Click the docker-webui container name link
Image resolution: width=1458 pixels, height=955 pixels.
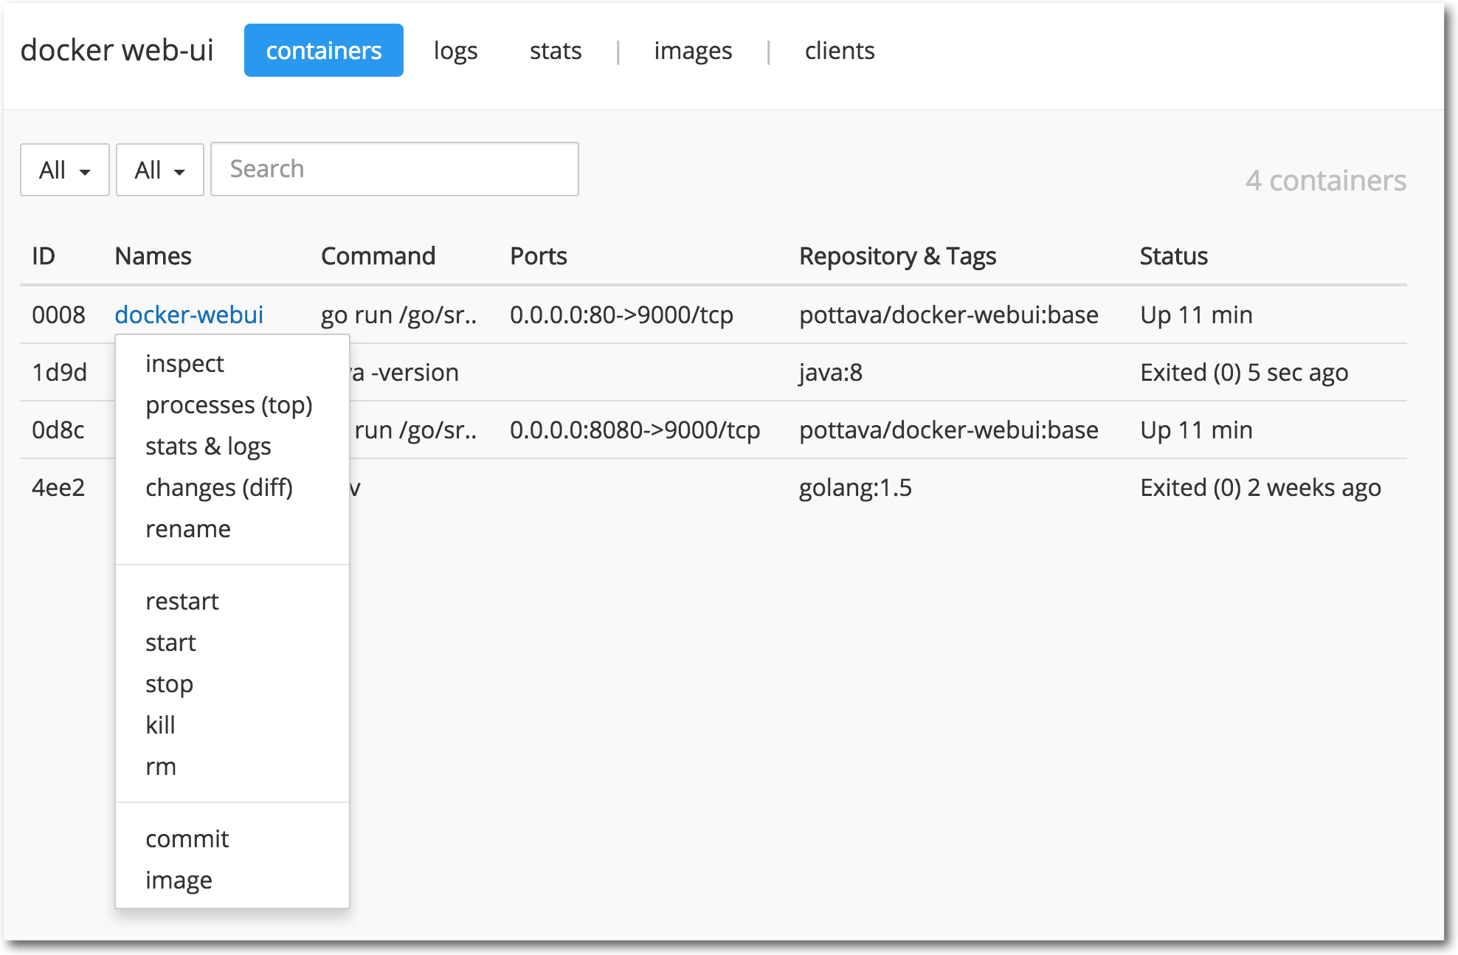(189, 315)
